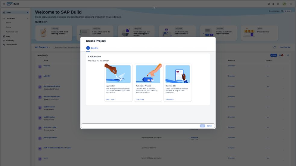
Task: Go to Events in sidebar
Action: pos(8,27)
